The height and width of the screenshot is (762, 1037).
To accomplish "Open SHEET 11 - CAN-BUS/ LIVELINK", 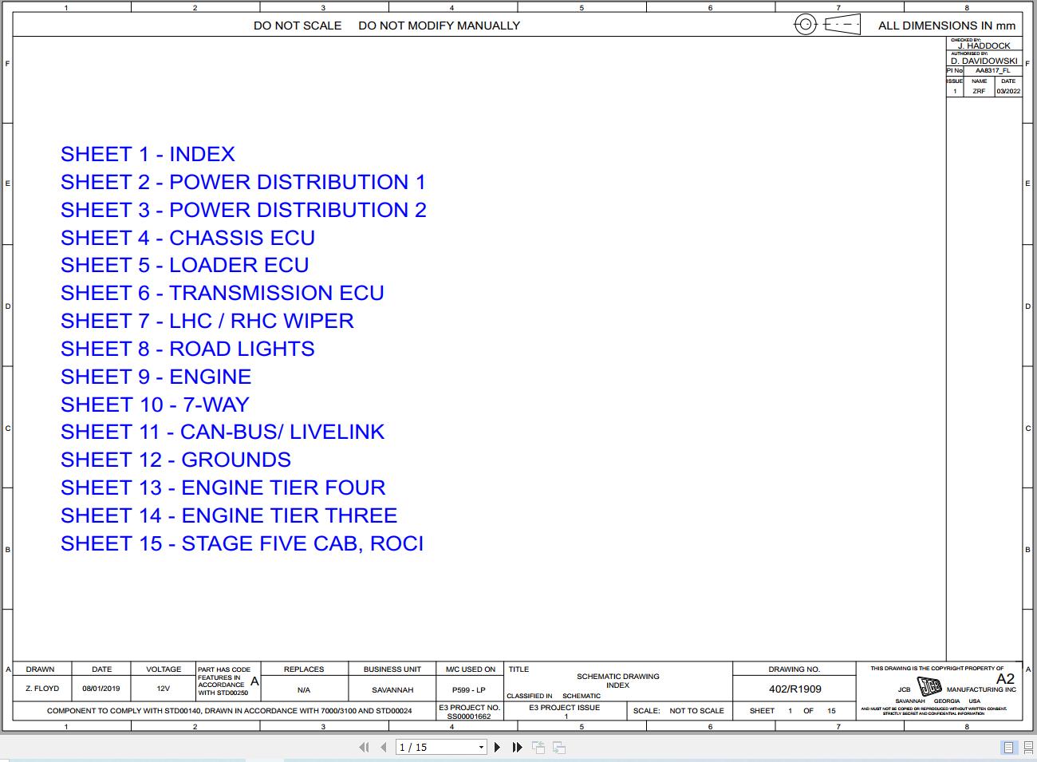I will coord(223,432).
